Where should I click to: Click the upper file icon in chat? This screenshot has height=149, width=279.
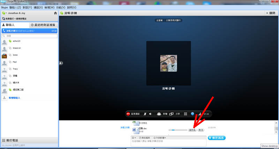[136, 123]
